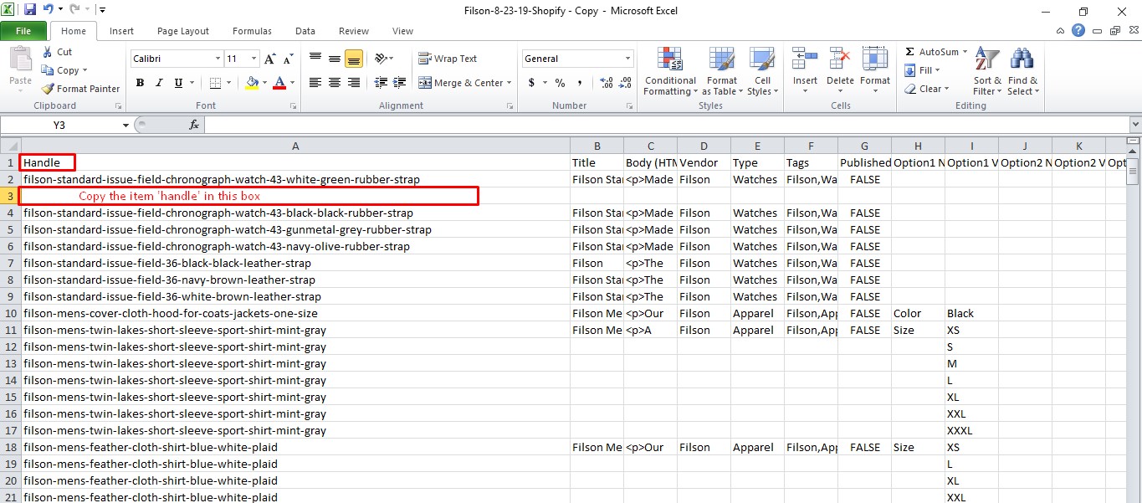Screen dimensions: 1142x503
Task: Switch to the Formulas tab
Action: [252, 31]
